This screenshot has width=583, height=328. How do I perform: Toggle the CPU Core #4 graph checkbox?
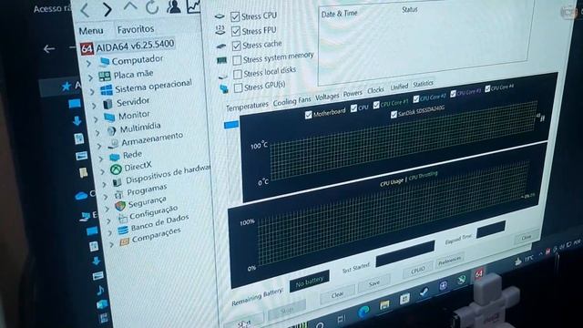pyautogui.click(x=487, y=89)
